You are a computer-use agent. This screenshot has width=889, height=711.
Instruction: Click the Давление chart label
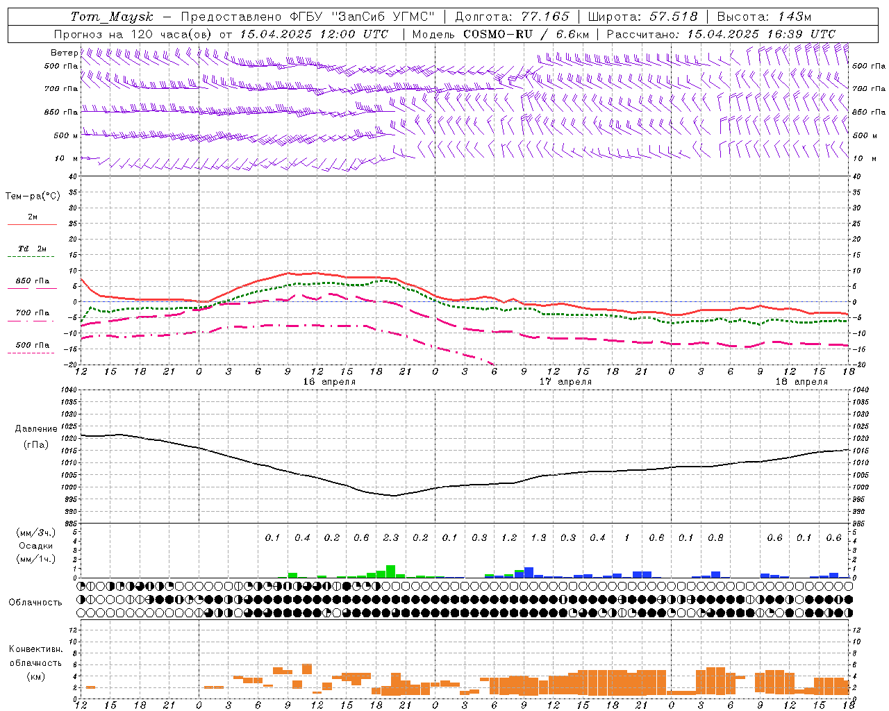[x=36, y=429]
